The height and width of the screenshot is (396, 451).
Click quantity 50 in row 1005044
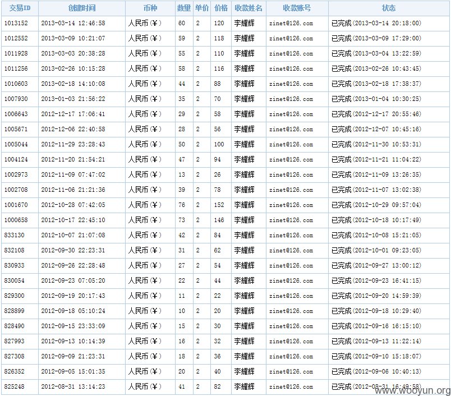click(x=182, y=144)
